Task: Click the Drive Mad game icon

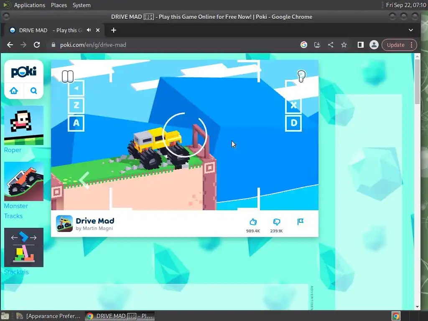Action: [64, 224]
